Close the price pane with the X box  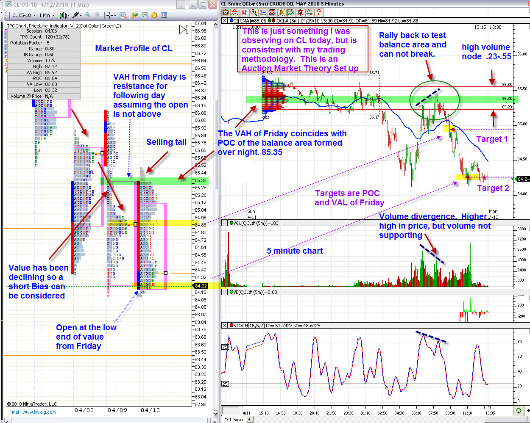point(224,21)
